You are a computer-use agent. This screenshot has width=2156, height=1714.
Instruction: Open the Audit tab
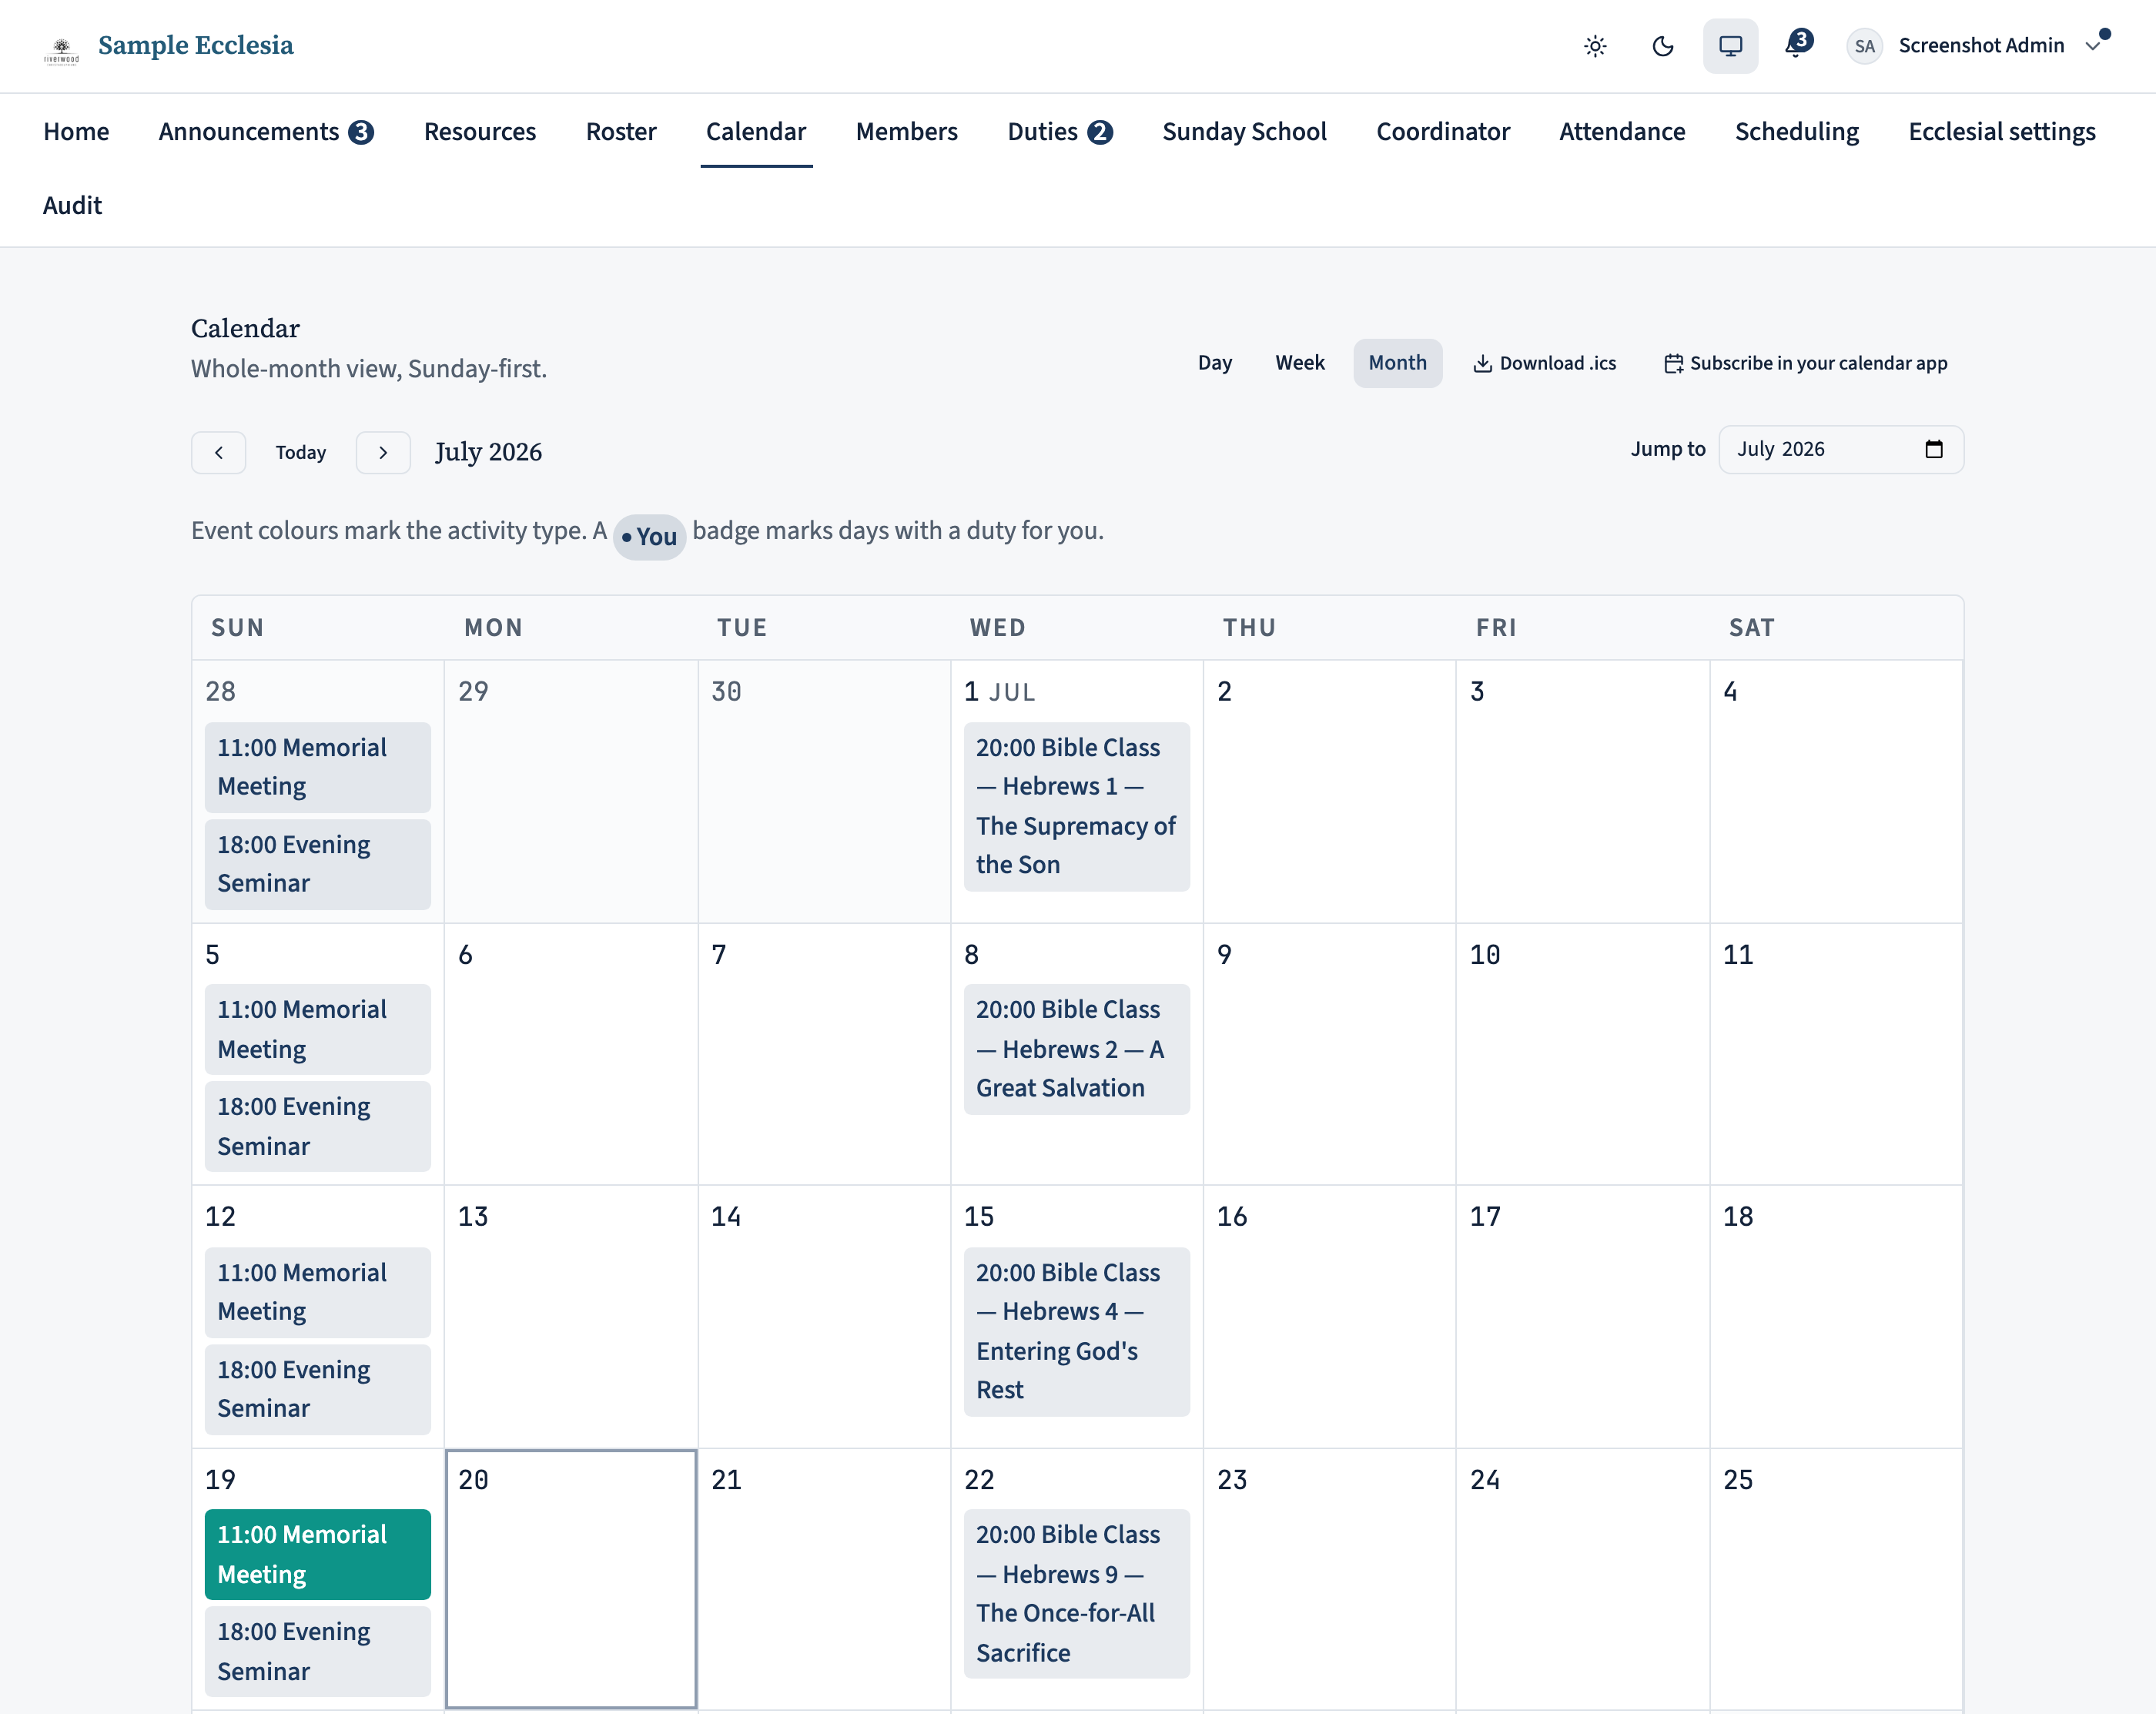72,206
